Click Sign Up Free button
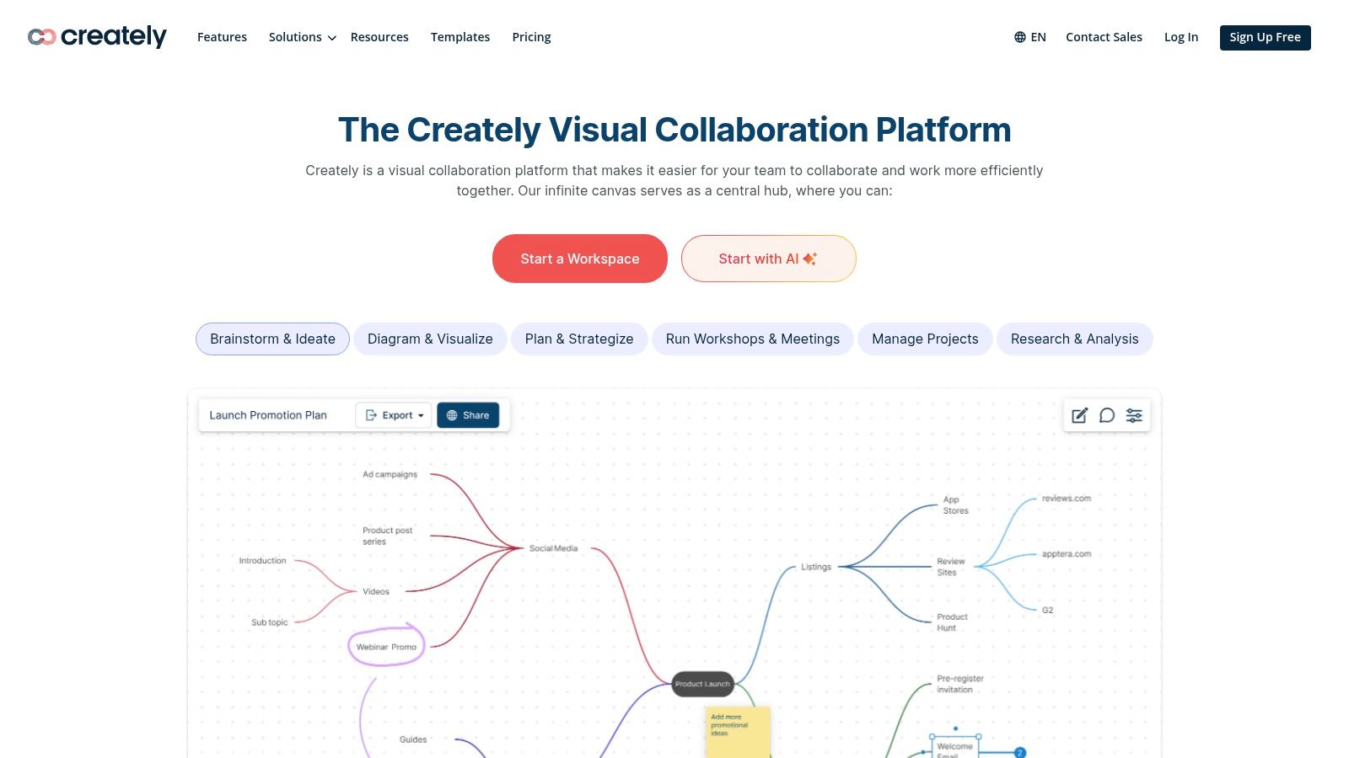The width and height of the screenshot is (1349, 758). coord(1265,37)
